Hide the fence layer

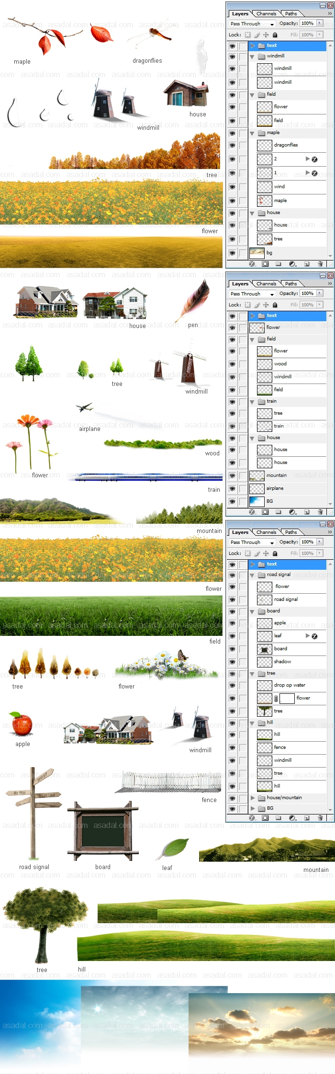click(x=232, y=748)
